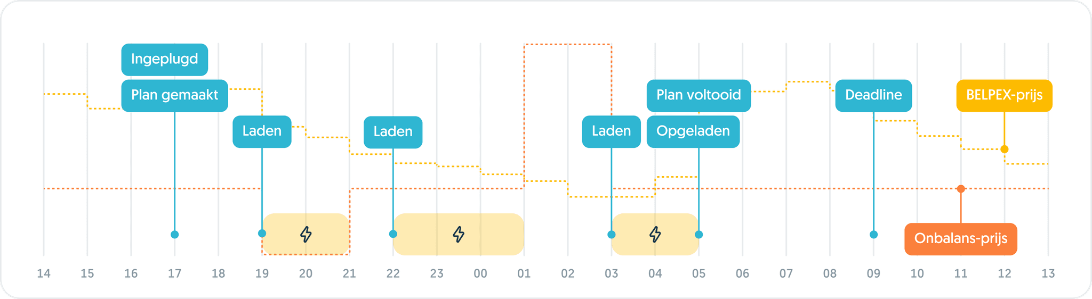The height and width of the screenshot is (299, 1092).
Task: Click the blue timeline dot at hour 17
Action: pyautogui.click(x=174, y=235)
